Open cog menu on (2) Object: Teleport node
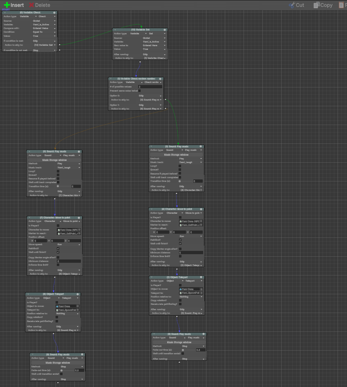The width and height of the screenshot is (347, 387). coord(201,277)
